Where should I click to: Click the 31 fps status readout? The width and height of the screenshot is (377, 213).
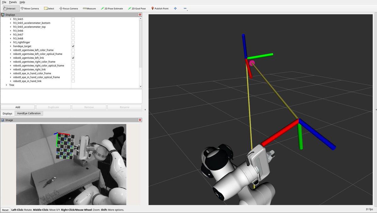tap(369, 209)
